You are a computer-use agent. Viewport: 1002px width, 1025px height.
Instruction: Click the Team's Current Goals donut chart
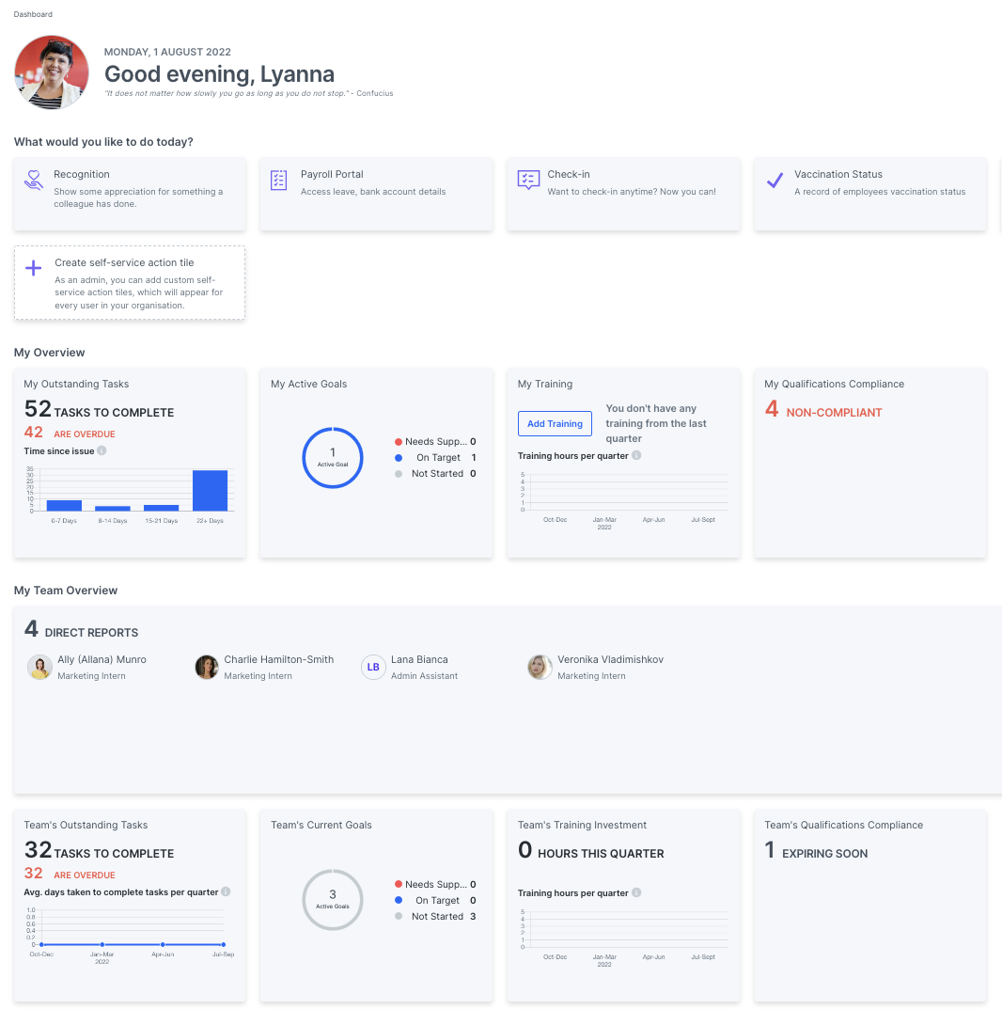tap(333, 900)
